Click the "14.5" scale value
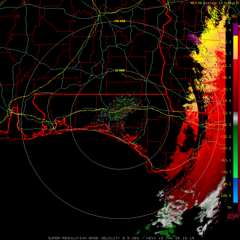 [227, 101]
